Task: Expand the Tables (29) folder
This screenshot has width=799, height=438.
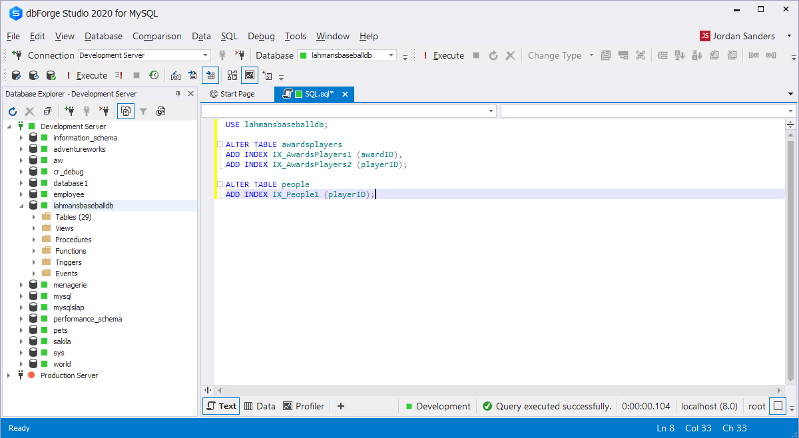Action: 34,217
